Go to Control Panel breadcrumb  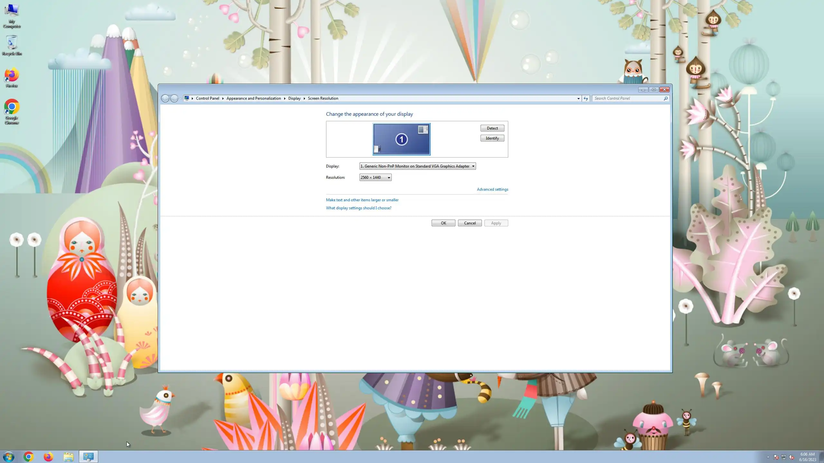coord(207,98)
